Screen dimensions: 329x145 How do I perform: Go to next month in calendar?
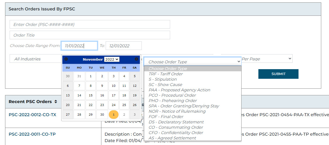(136, 59)
